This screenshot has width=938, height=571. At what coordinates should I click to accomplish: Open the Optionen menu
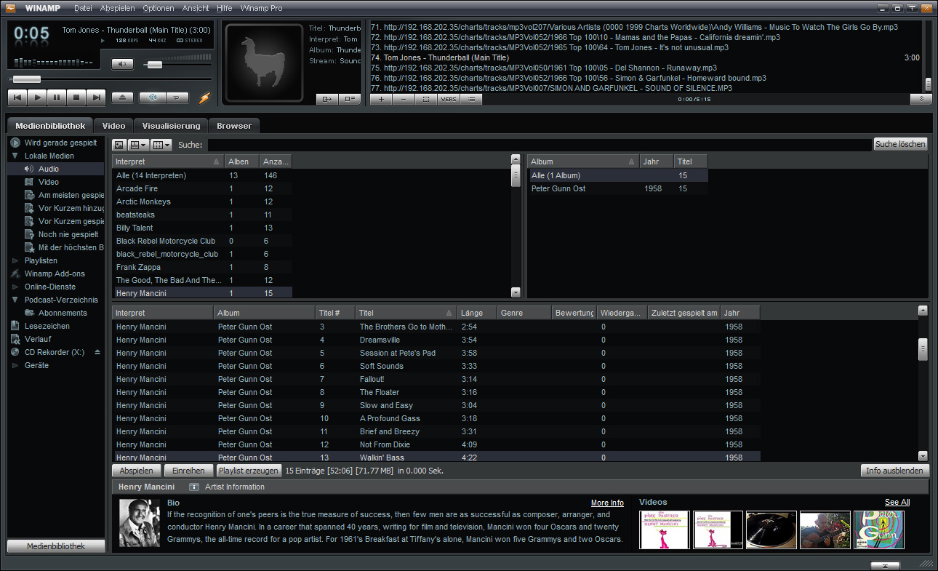point(159,8)
